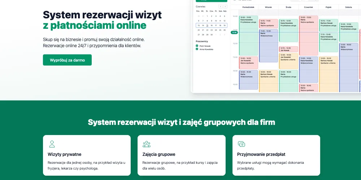Go to previous month in Czerwiec mini calendar
This screenshot has width=361, height=180.
pyautogui.click(x=221, y=6)
